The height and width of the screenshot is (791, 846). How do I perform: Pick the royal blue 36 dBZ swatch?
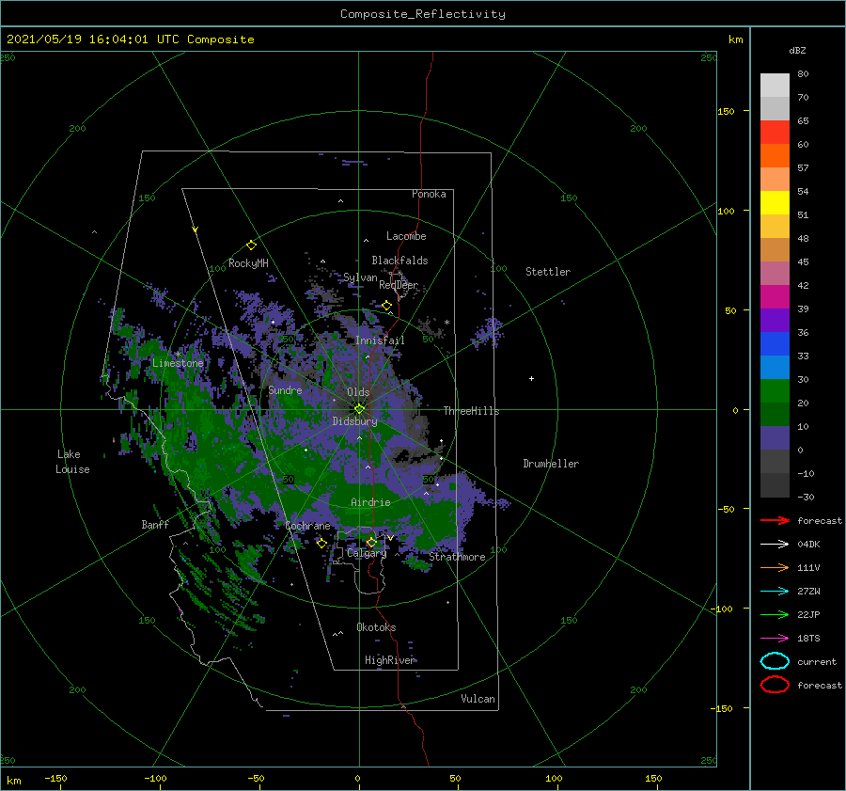[x=775, y=343]
